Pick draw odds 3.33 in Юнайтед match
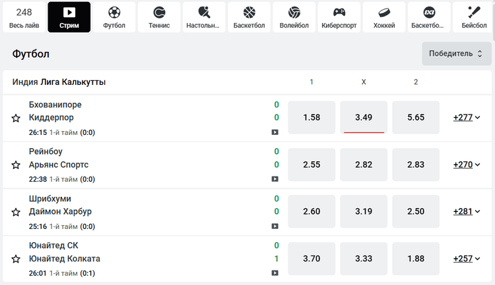Screen dimensions: 495x285 364,259
